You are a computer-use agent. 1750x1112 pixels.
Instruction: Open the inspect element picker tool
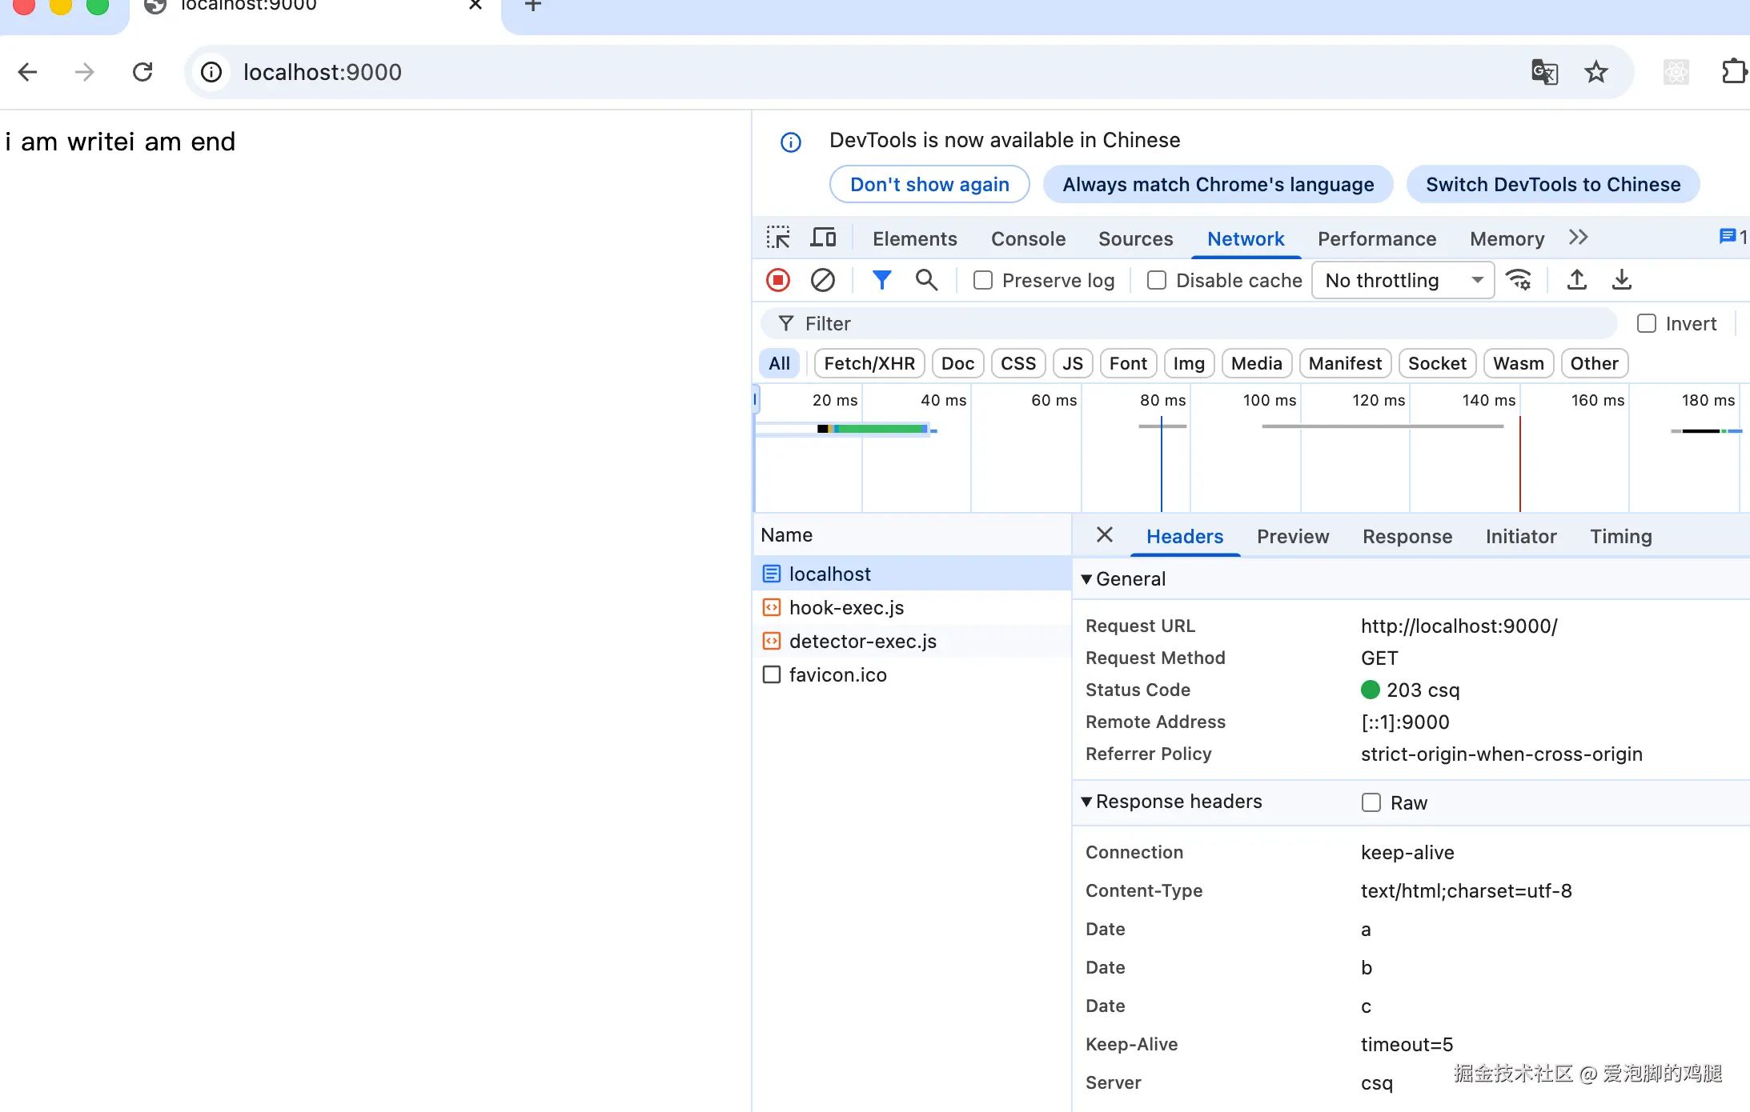tap(777, 238)
